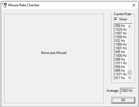Select the 1007 Hz list entry
Screen dimensions: 139x107
pos(121,33)
